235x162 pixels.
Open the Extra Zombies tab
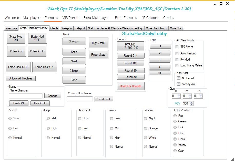[x=126, y=18]
